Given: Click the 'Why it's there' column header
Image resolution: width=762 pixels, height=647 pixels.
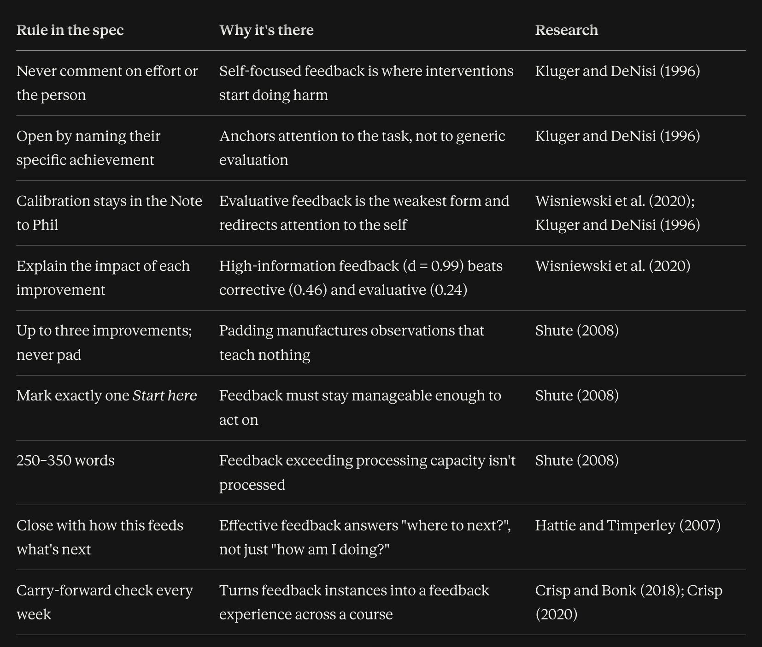Looking at the screenshot, I should [266, 30].
